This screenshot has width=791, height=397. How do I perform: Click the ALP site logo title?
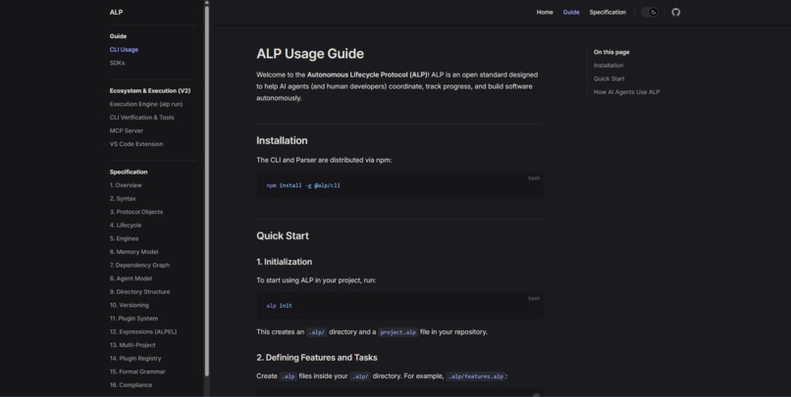tap(116, 12)
